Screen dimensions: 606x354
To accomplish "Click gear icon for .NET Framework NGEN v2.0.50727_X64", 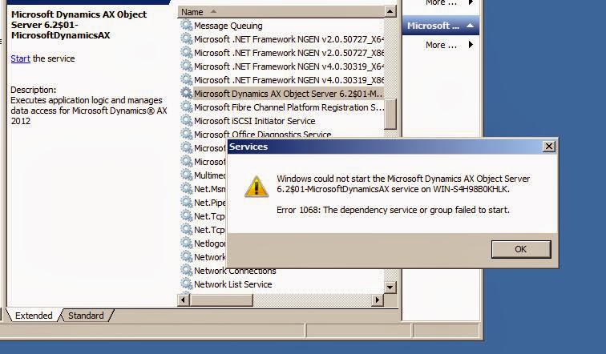I will tap(187, 39).
